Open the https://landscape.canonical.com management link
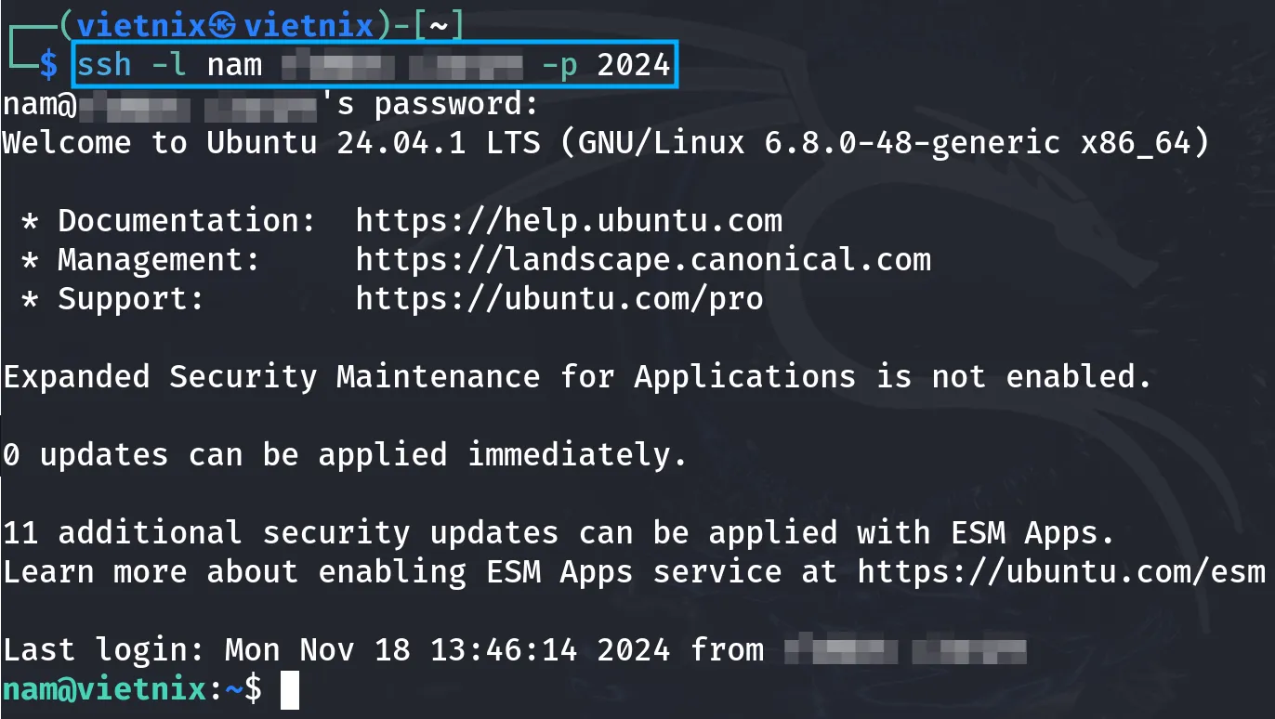 click(643, 260)
